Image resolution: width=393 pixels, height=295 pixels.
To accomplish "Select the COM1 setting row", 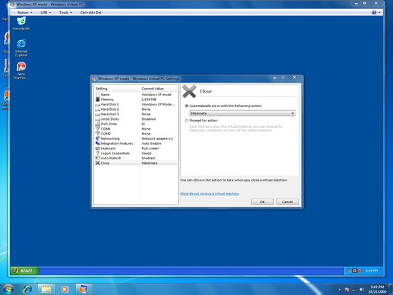I will (136, 129).
